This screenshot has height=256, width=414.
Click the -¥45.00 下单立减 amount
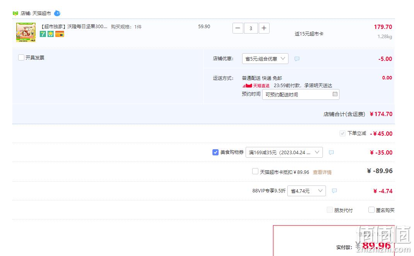[x=381, y=134]
